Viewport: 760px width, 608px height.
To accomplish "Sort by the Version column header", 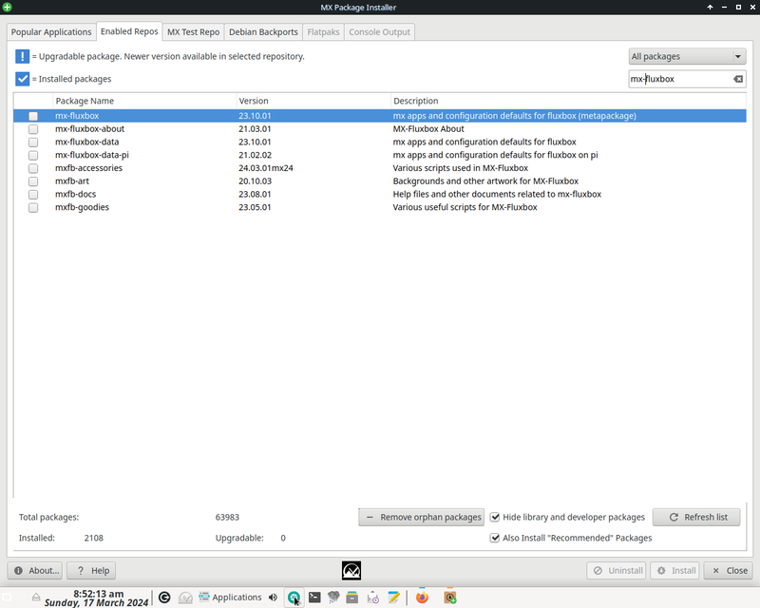I will click(313, 101).
